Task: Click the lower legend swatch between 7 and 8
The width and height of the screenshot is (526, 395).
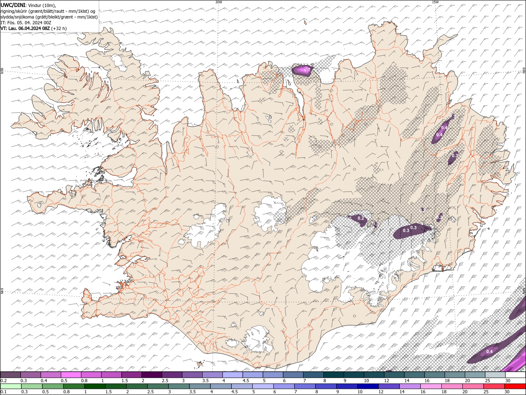Action: click(x=305, y=386)
